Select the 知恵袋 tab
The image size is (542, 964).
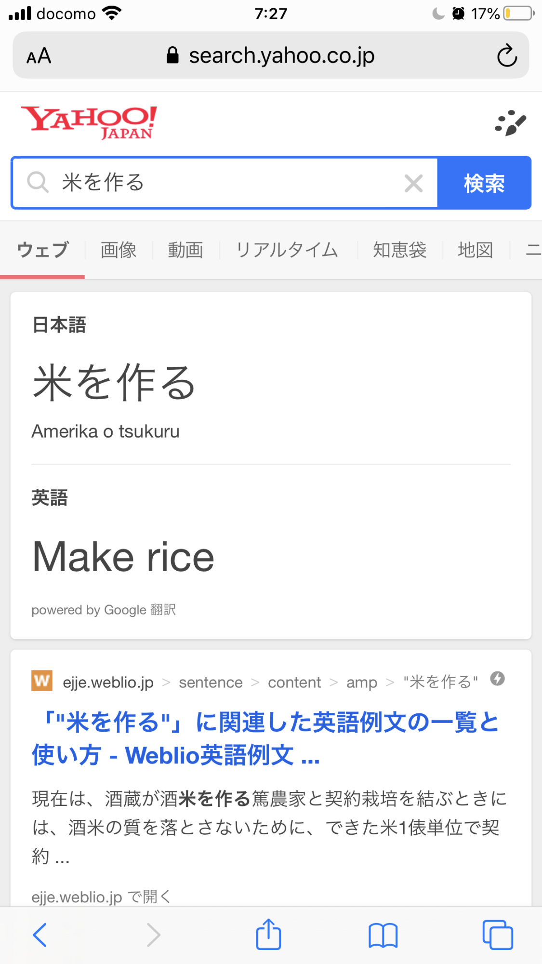point(399,250)
